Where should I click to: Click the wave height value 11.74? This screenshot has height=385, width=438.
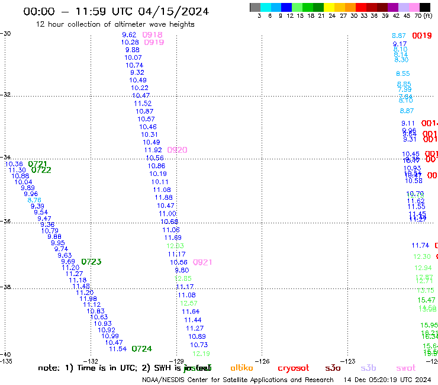coord(420,245)
